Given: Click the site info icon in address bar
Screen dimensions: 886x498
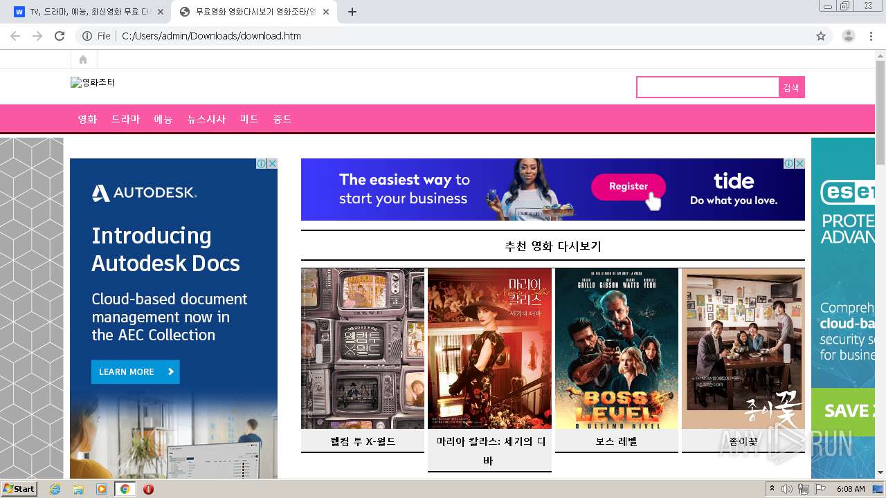Looking at the screenshot, I should point(87,36).
